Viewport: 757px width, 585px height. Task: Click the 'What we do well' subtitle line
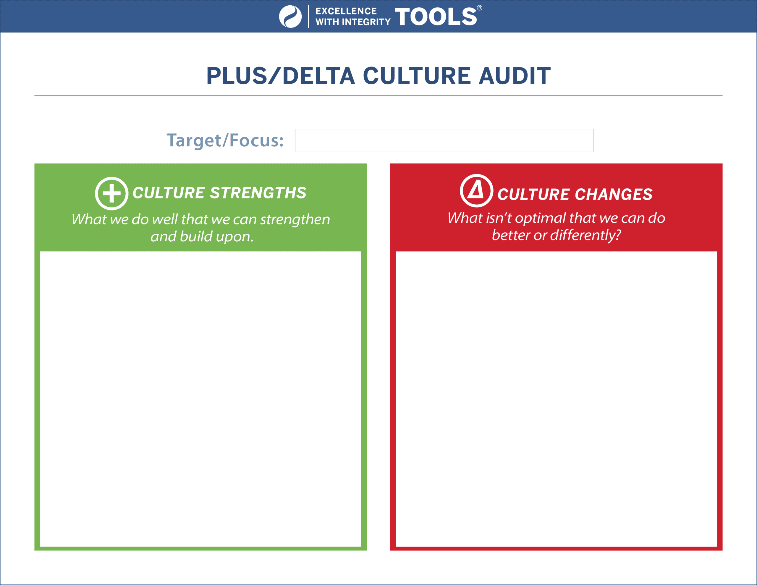201,219
